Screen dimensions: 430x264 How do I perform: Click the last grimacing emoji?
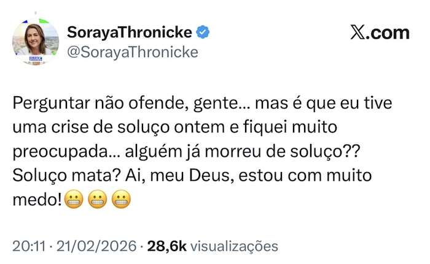[x=122, y=199]
